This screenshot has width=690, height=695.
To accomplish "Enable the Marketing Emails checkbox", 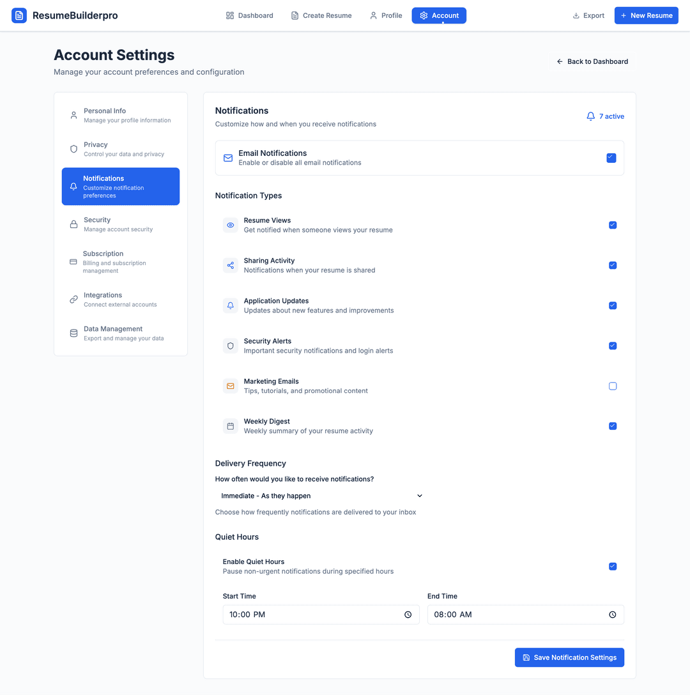I will (x=613, y=386).
